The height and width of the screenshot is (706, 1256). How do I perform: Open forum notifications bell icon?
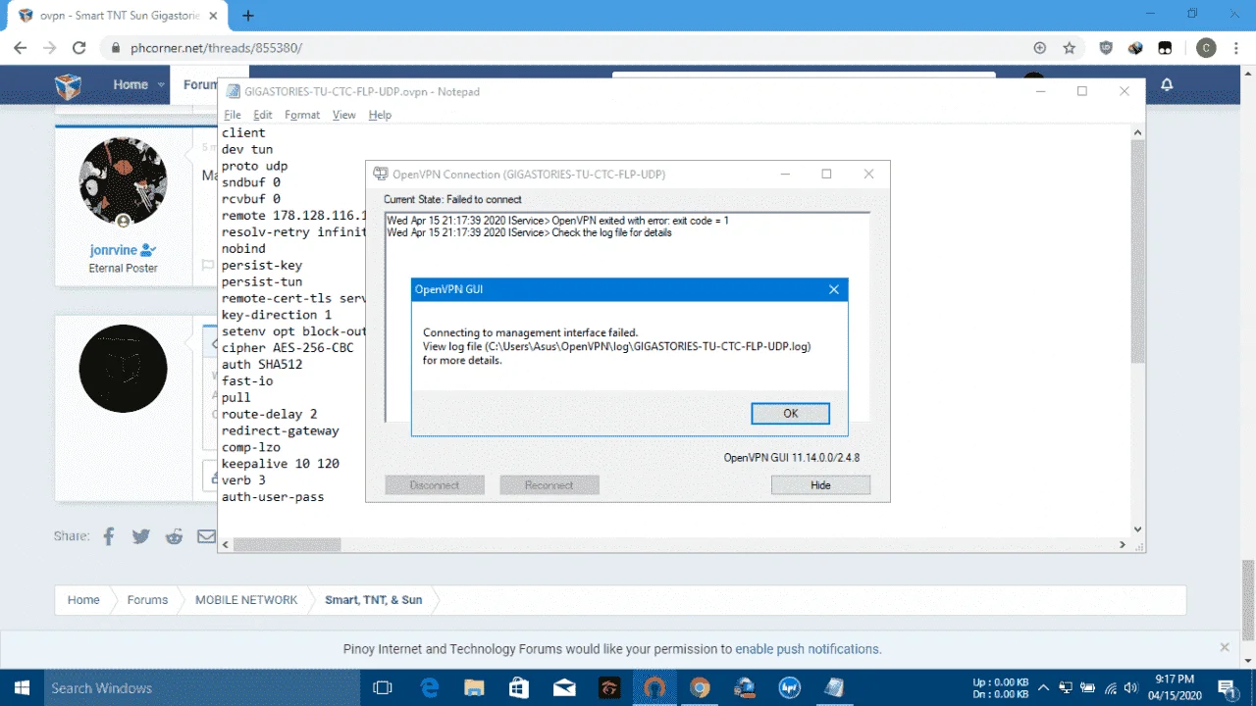click(x=1167, y=85)
